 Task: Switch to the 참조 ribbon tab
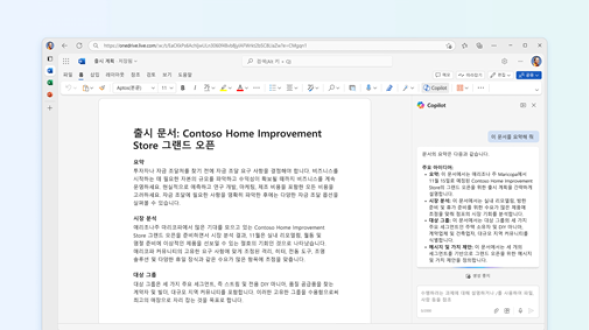pyautogui.click(x=135, y=75)
